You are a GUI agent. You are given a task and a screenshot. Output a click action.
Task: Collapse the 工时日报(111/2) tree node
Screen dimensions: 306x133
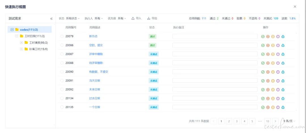coord(17,36)
